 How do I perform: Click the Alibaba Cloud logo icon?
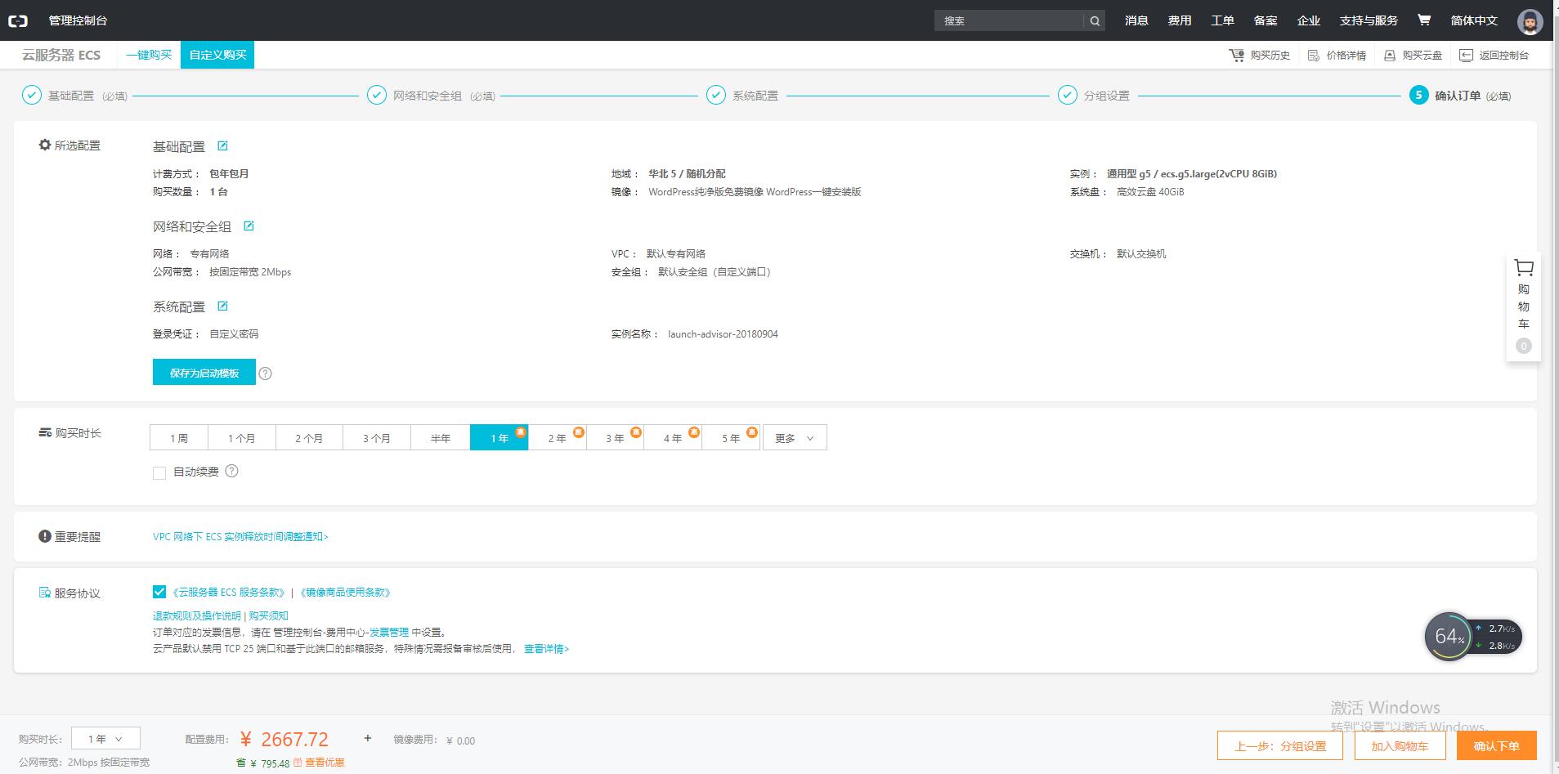(x=18, y=20)
